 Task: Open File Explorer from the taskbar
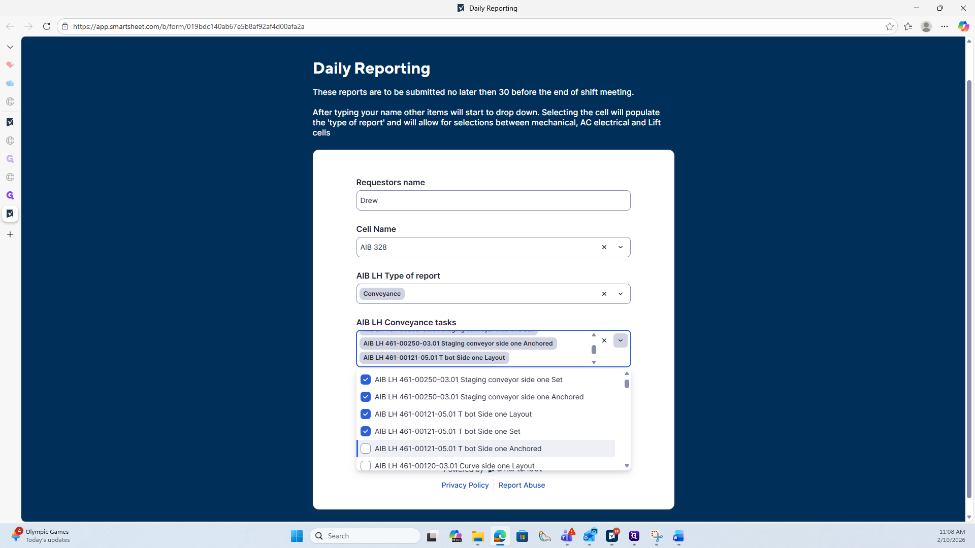(477, 536)
